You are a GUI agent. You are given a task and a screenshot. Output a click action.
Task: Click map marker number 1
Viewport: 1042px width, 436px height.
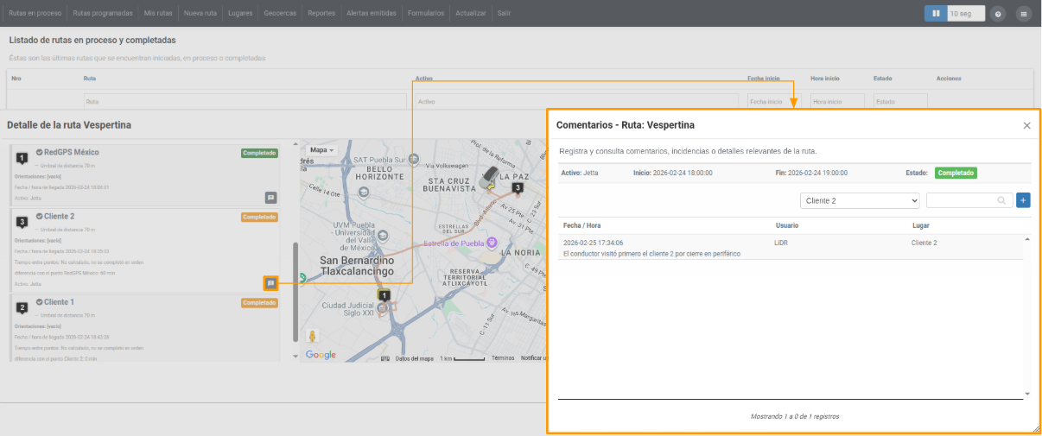(384, 296)
